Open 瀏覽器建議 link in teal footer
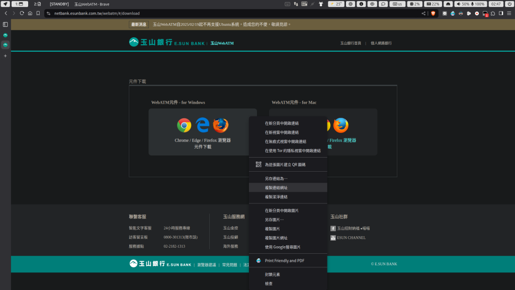The width and height of the screenshot is (515, 290). pyautogui.click(x=207, y=265)
